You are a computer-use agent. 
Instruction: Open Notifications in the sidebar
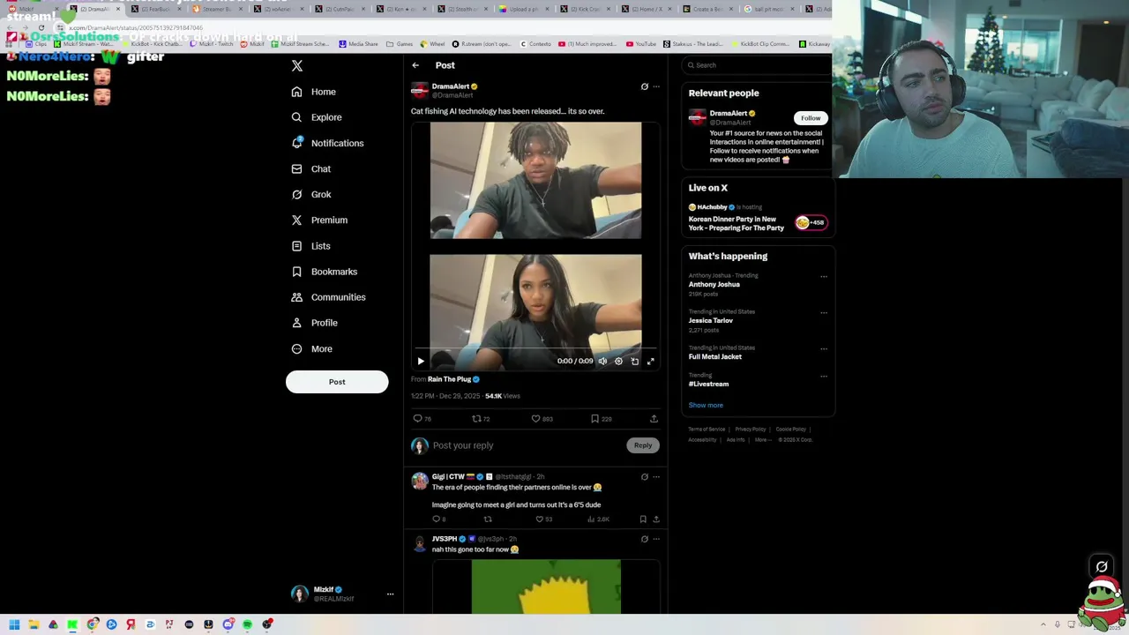[x=327, y=143]
